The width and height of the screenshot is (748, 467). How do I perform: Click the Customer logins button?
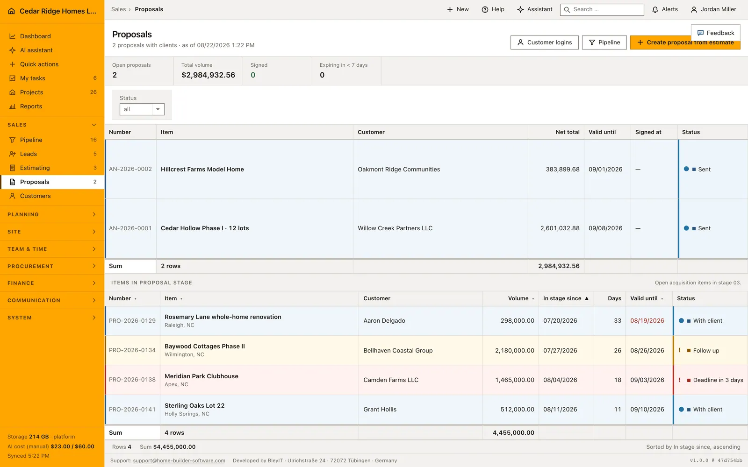click(x=544, y=42)
